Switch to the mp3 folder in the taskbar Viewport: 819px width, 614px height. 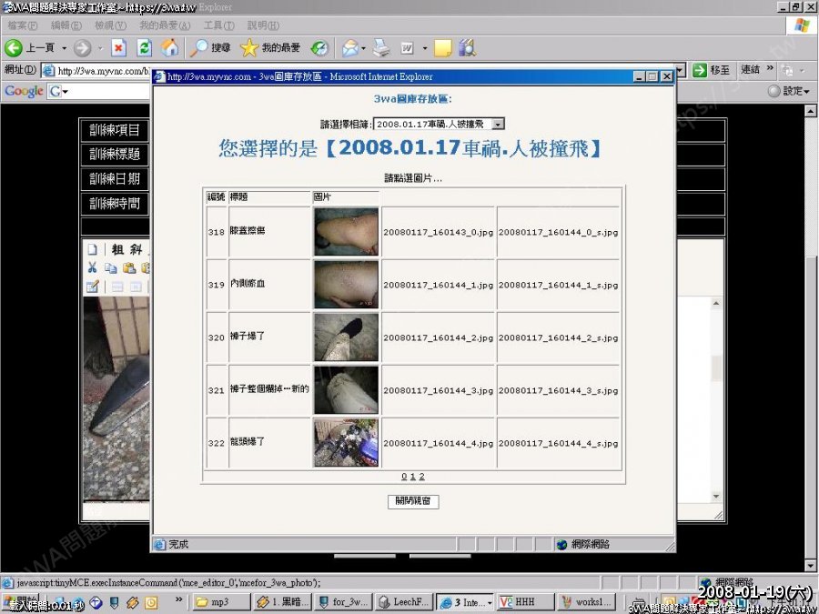pyautogui.click(x=220, y=602)
